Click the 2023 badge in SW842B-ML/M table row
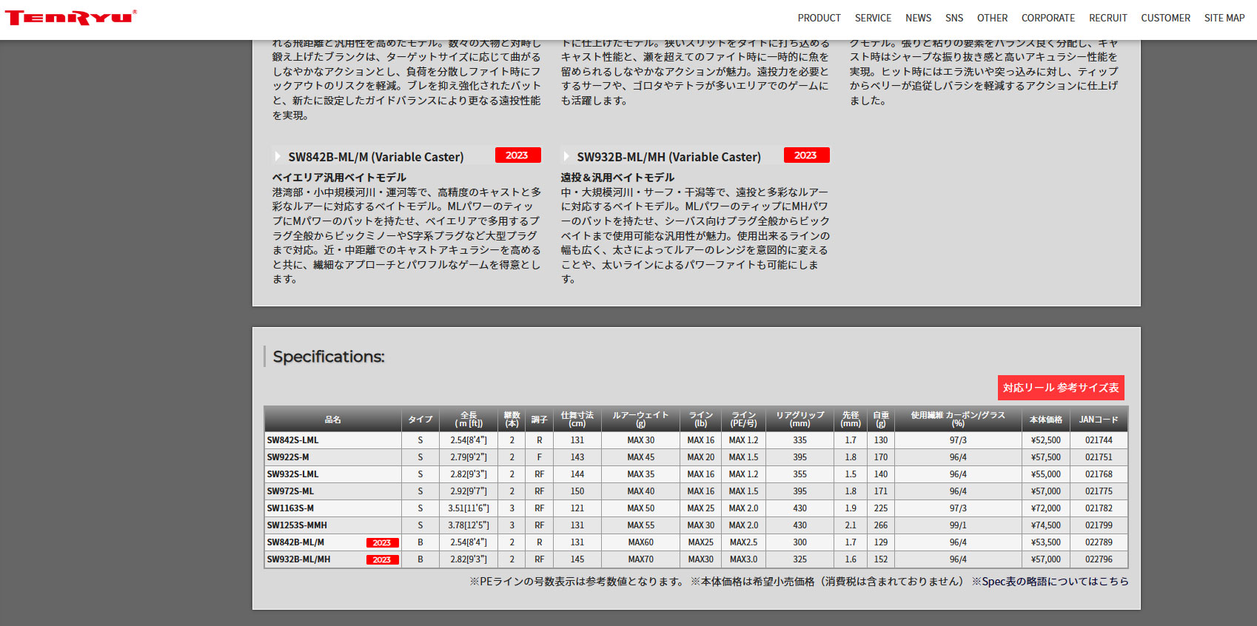Image resolution: width=1257 pixels, height=626 pixels. point(382,542)
